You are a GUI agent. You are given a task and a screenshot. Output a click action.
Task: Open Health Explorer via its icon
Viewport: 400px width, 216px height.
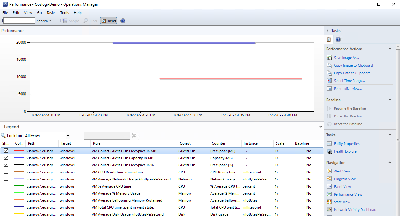329,152
